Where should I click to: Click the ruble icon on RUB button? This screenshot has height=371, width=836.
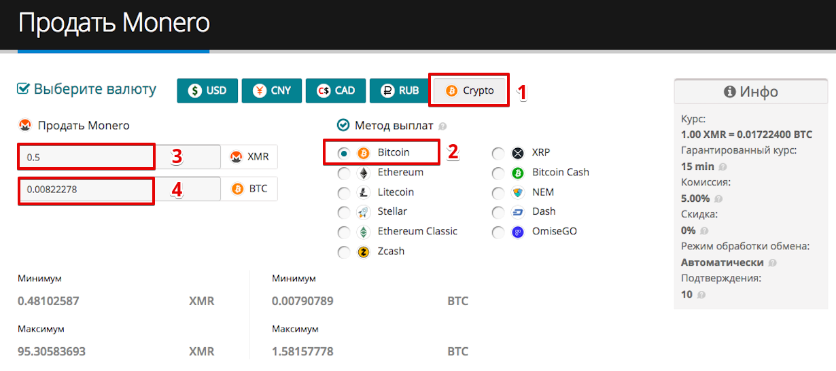388,90
